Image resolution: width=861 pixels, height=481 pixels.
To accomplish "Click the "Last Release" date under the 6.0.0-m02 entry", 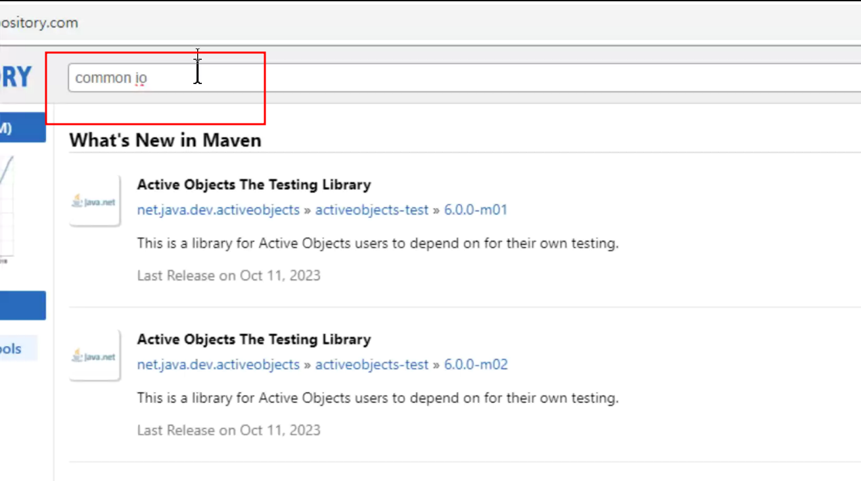I will (229, 430).
